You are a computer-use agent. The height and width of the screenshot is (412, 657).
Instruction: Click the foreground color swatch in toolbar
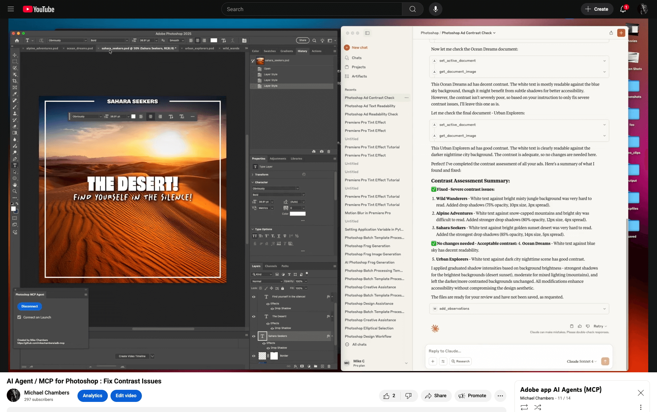click(x=13, y=209)
